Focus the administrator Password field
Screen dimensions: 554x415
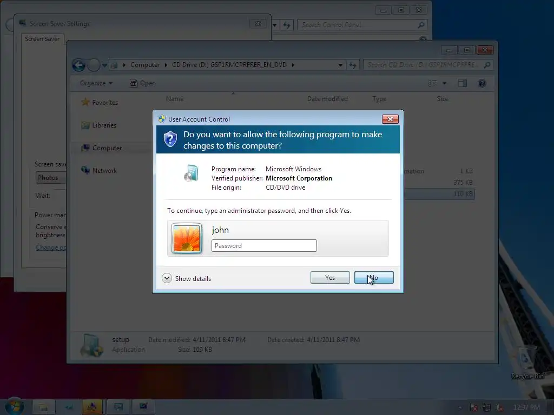pos(264,246)
